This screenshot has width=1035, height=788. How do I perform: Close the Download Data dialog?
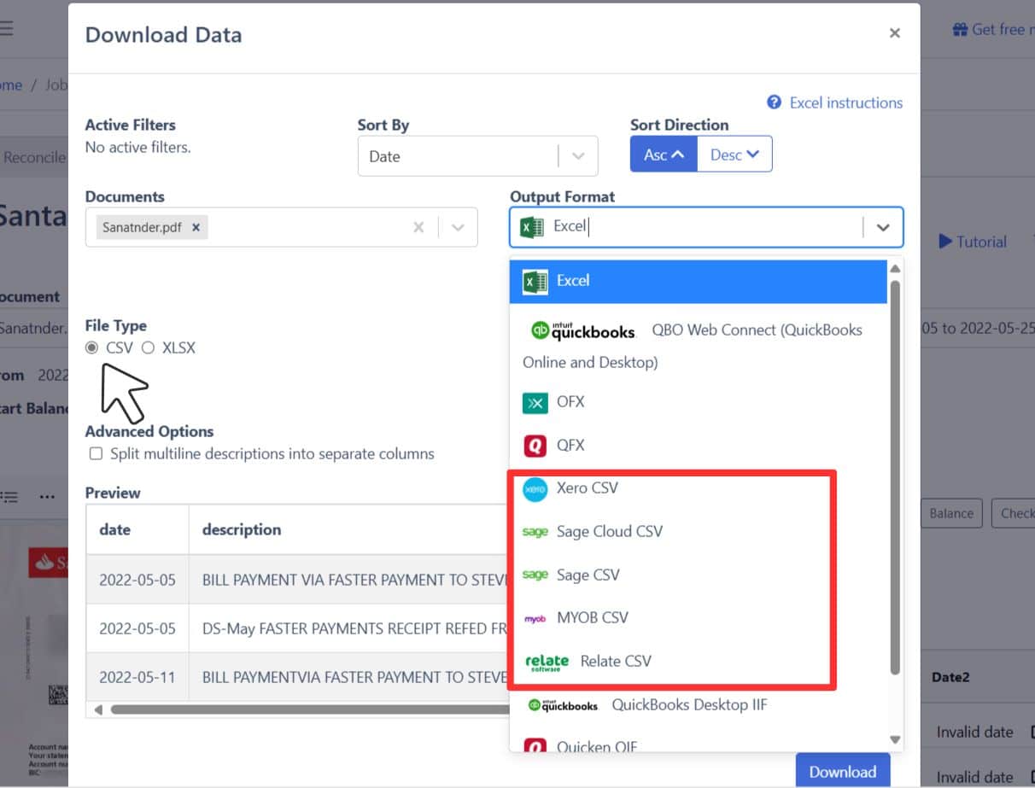895,33
